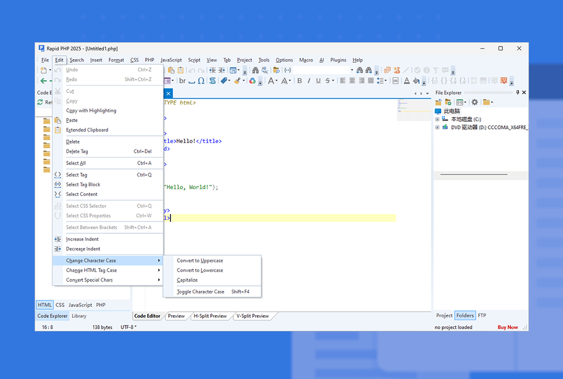Screen dimensions: 563x379
Task: Click the paintbrush format icon
Action: pos(237,81)
